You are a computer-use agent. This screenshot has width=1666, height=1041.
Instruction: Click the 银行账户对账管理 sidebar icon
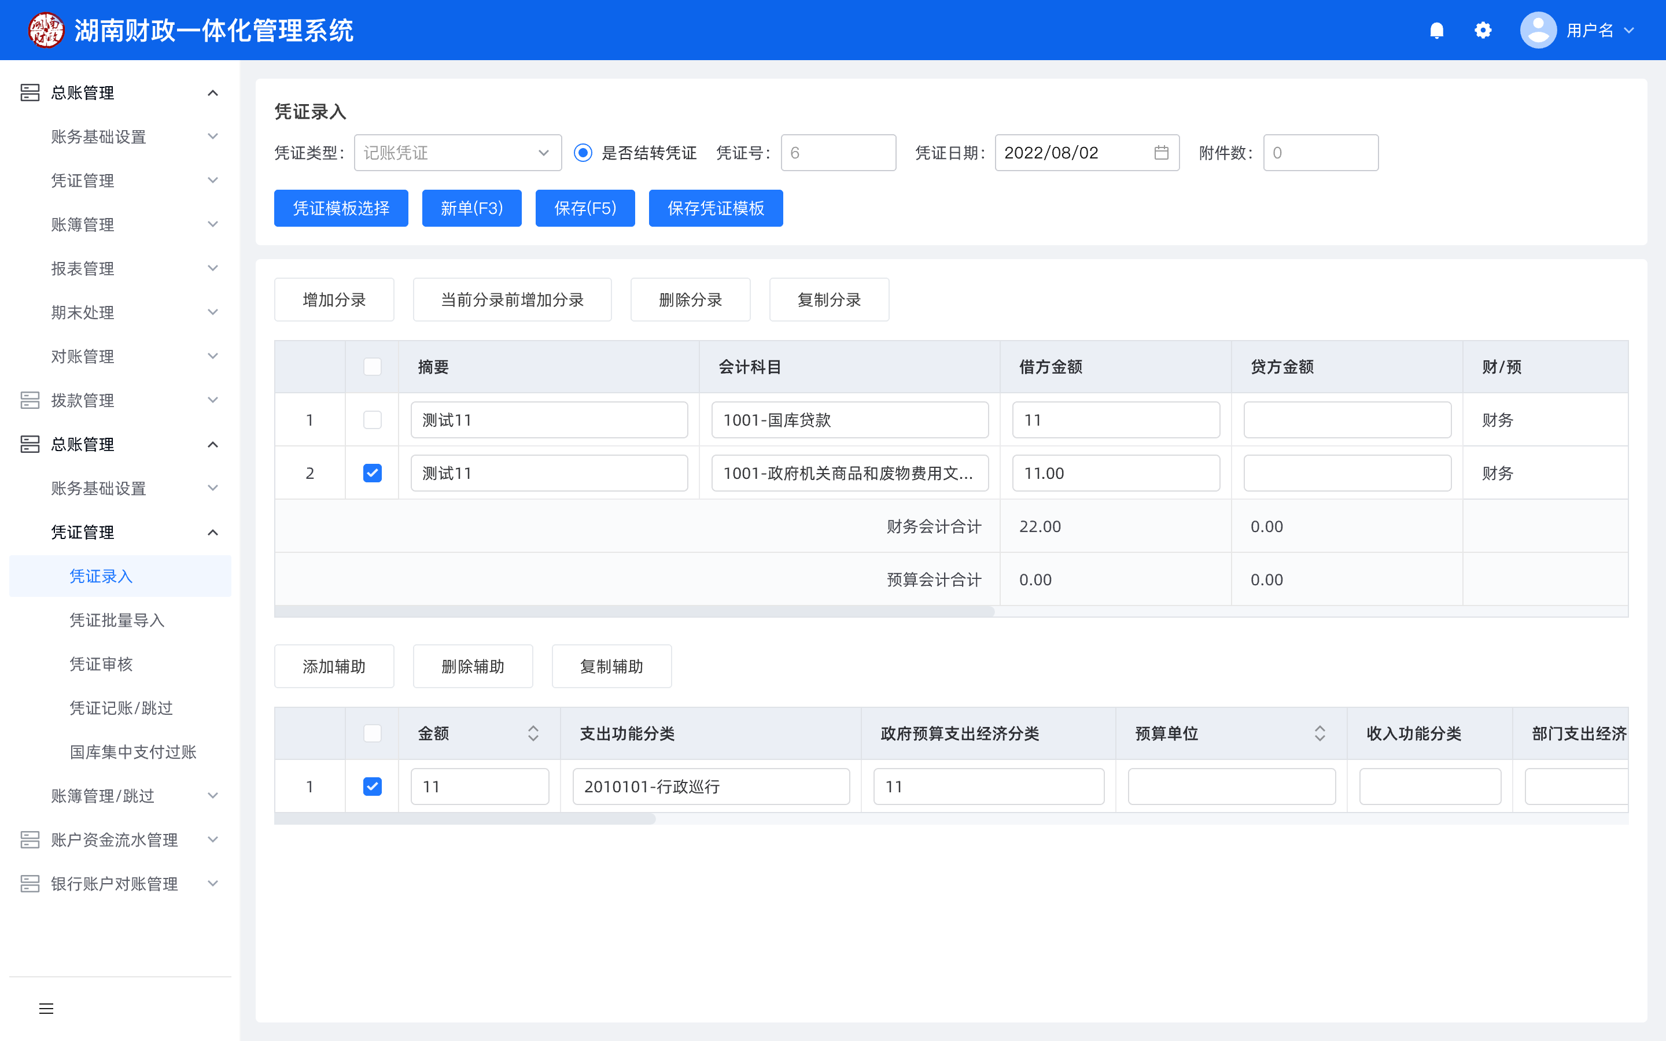[x=30, y=883]
